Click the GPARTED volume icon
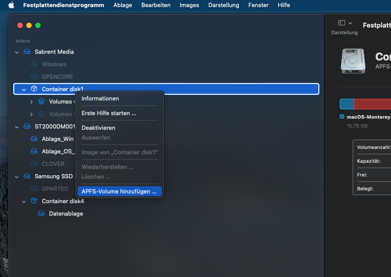Viewport: 391px width, 277px height. pyautogui.click(x=34, y=189)
